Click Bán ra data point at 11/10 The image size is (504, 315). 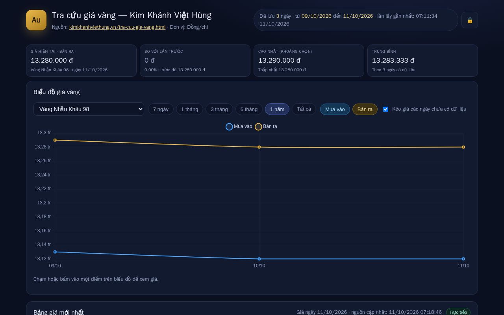(x=463, y=147)
